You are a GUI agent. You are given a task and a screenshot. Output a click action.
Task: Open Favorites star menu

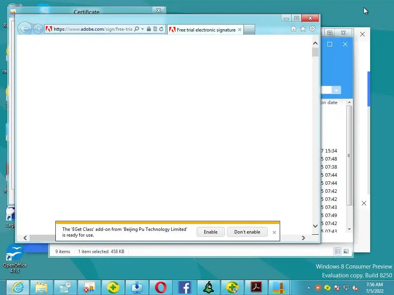(303, 29)
